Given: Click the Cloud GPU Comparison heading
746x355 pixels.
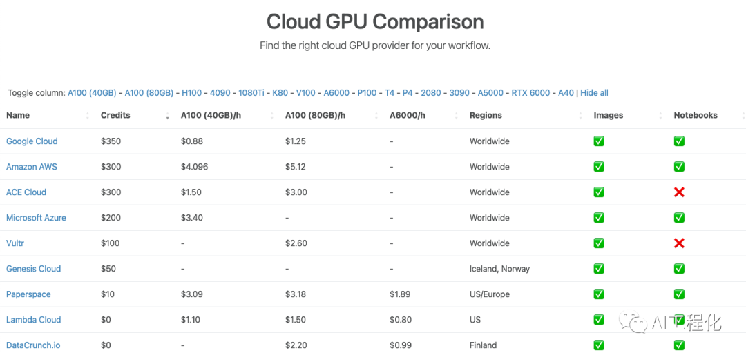Looking at the screenshot, I should click(375, 21).
